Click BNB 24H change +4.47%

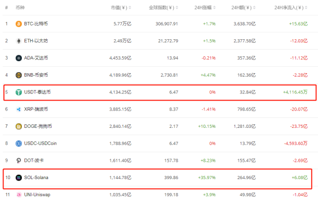click(x=208, y=75)
